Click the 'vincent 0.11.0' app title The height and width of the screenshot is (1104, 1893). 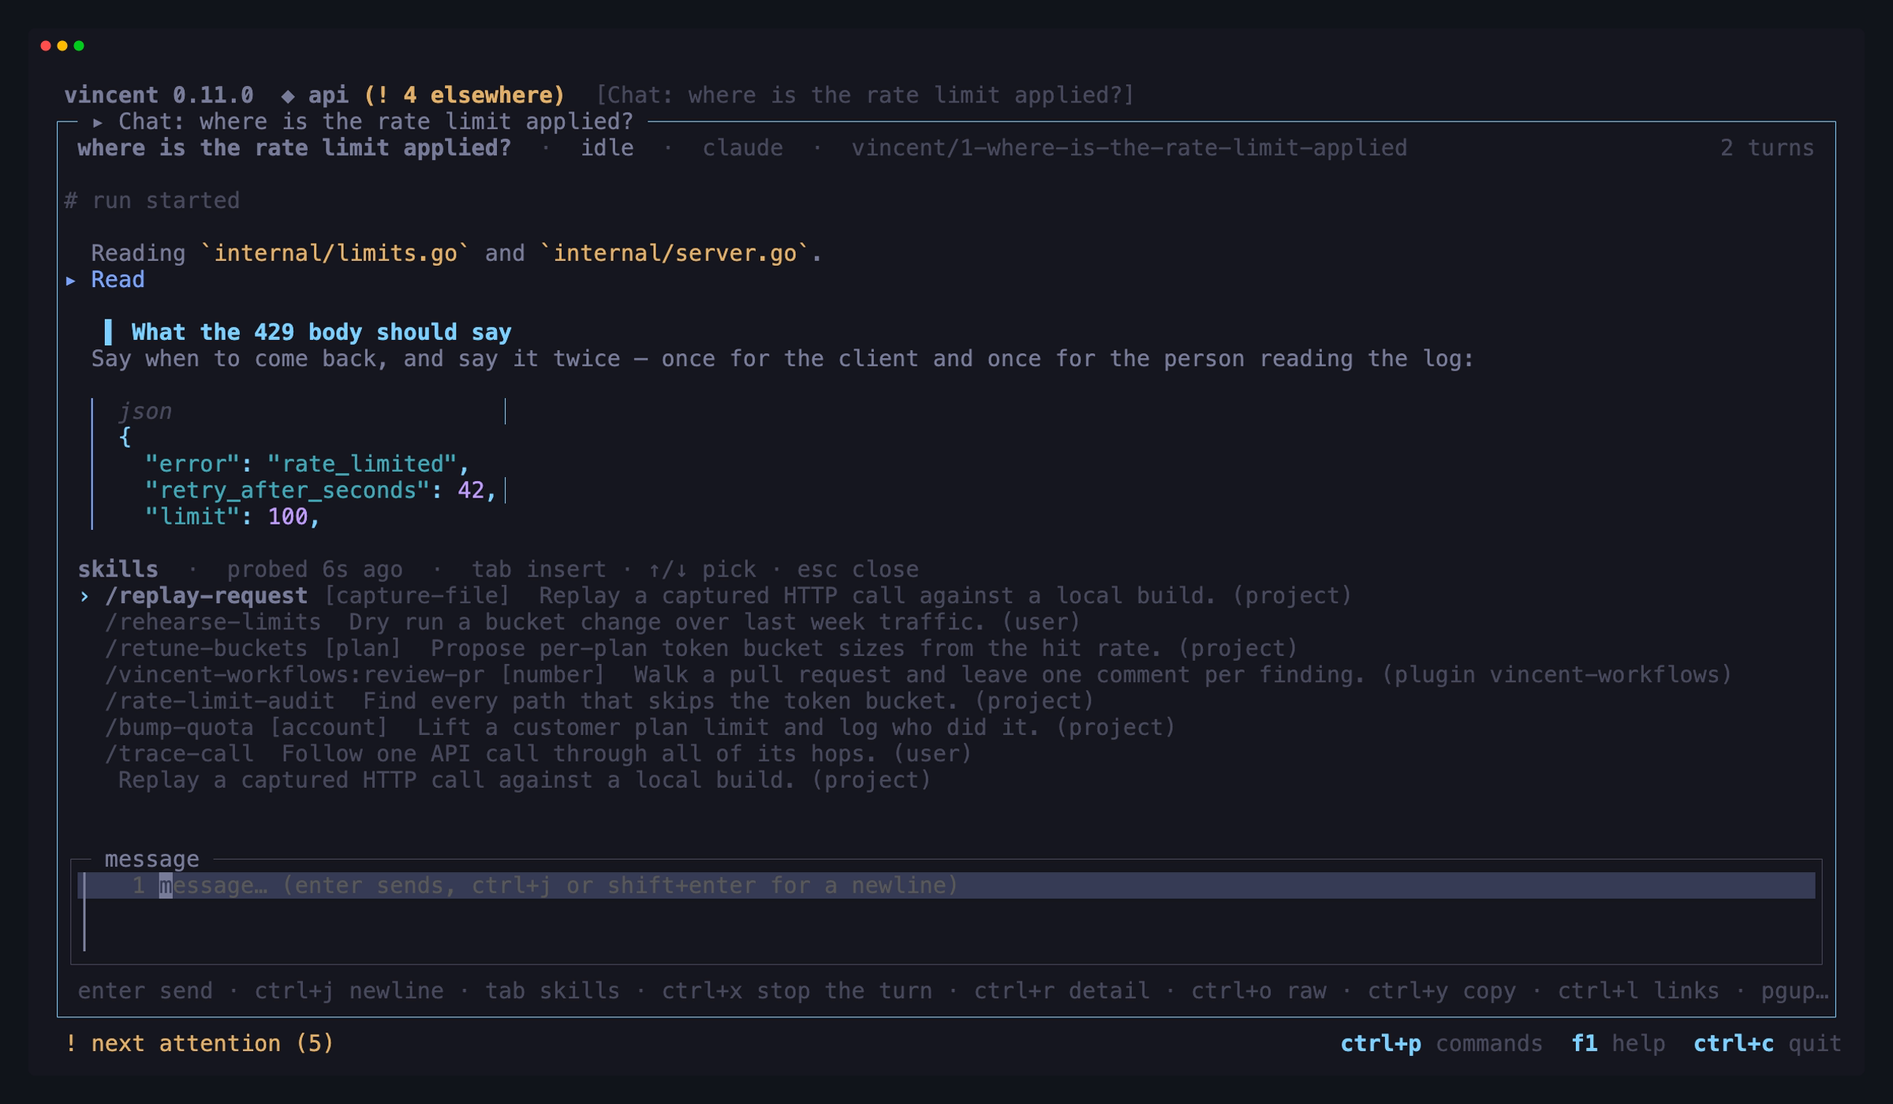159,95
